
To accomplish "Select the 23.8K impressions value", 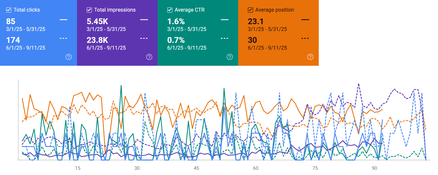I will pyautogui.click(x=97, y=40).
